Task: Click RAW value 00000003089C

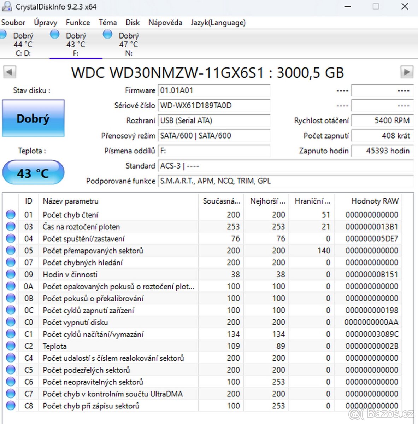Action: (x=372, y=334)
